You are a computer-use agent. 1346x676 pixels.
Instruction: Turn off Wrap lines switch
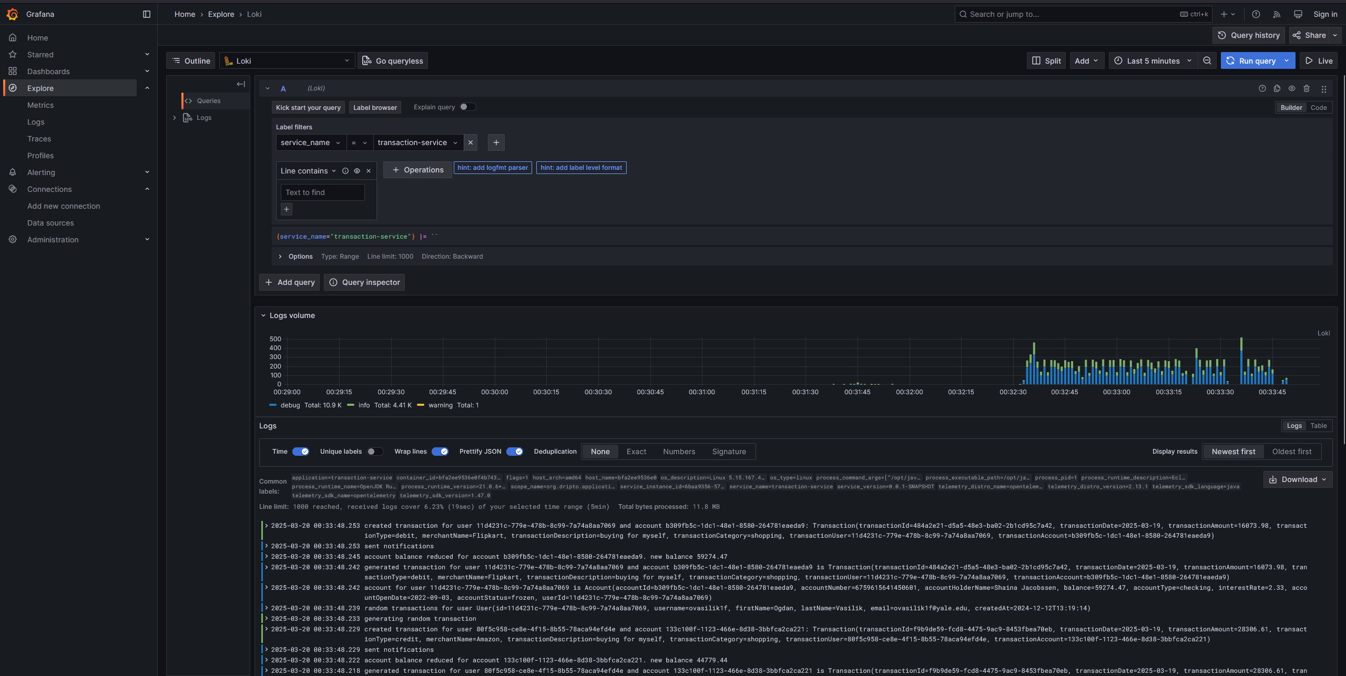tap(440, 452)
